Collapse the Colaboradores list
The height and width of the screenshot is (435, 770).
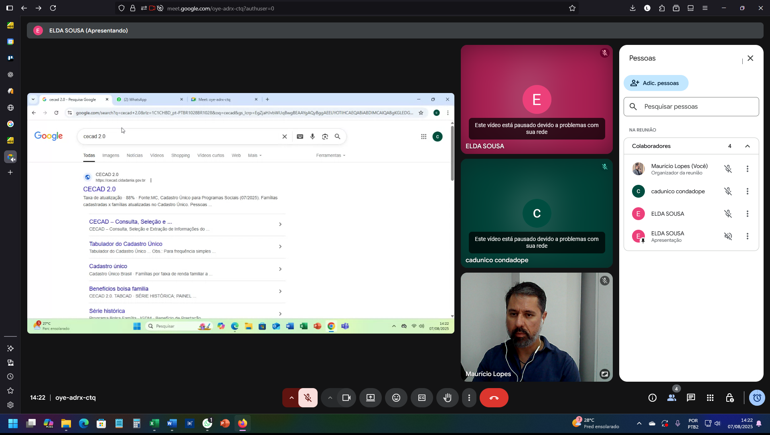pyautogui.click(x=748, y=146)
